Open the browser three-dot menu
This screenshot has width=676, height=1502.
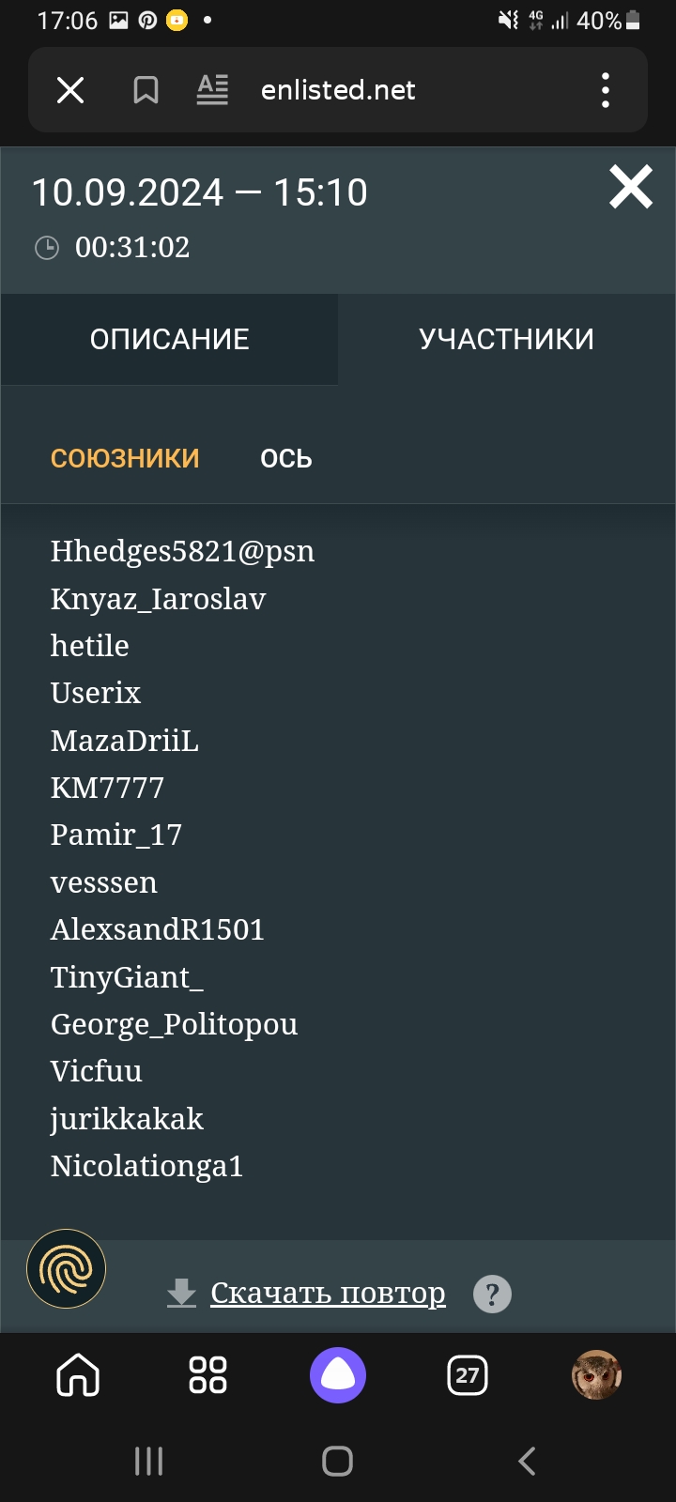pos(606,90)
